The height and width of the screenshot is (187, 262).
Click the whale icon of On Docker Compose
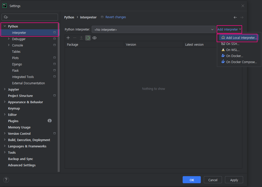pyautogui.click(x=223, y=62)
